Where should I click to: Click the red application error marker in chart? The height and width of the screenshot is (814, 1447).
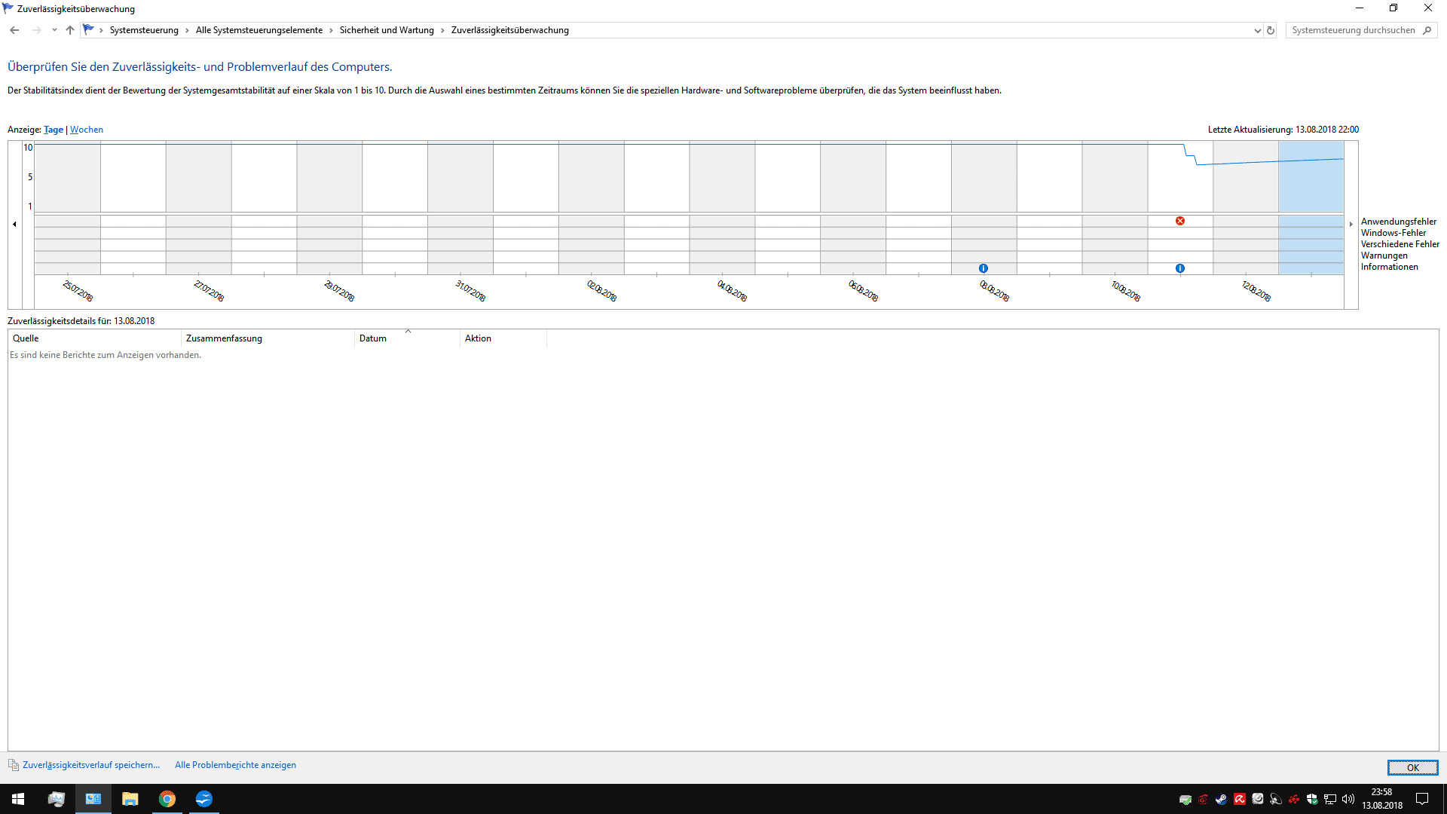pos(1180,221)
